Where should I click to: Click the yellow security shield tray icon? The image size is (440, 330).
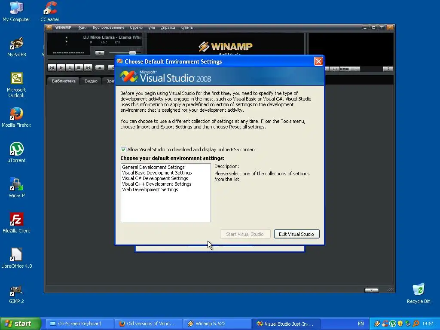(400, 324)
